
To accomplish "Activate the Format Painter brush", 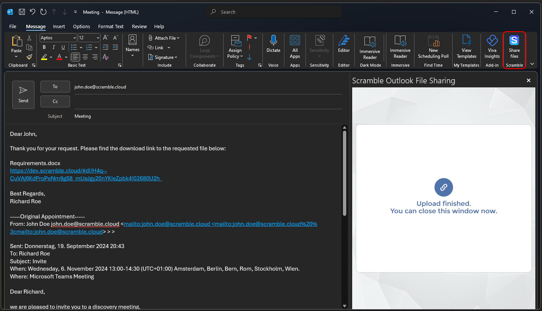I will 29,57.
